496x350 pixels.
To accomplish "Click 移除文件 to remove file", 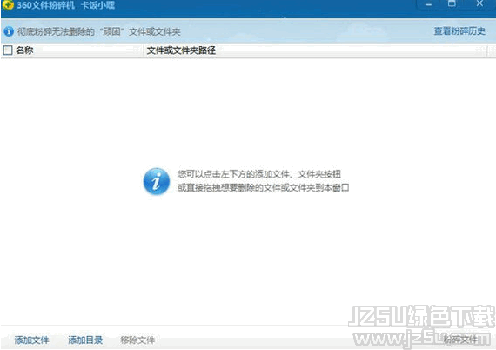I will click(x=137, y=340).
